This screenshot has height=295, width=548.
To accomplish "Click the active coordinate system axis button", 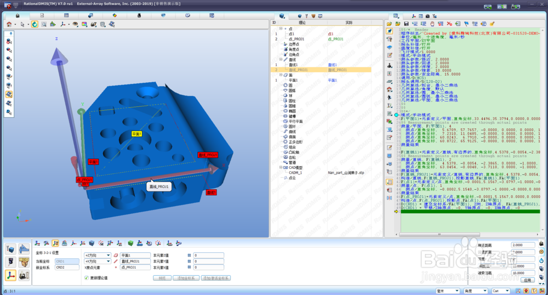I will 10,275.
